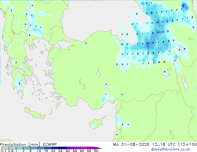Click the '25' legend scale label

60,151
